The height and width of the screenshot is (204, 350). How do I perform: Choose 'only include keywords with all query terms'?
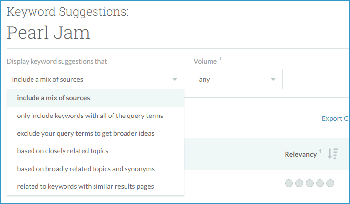pos(90,116)
